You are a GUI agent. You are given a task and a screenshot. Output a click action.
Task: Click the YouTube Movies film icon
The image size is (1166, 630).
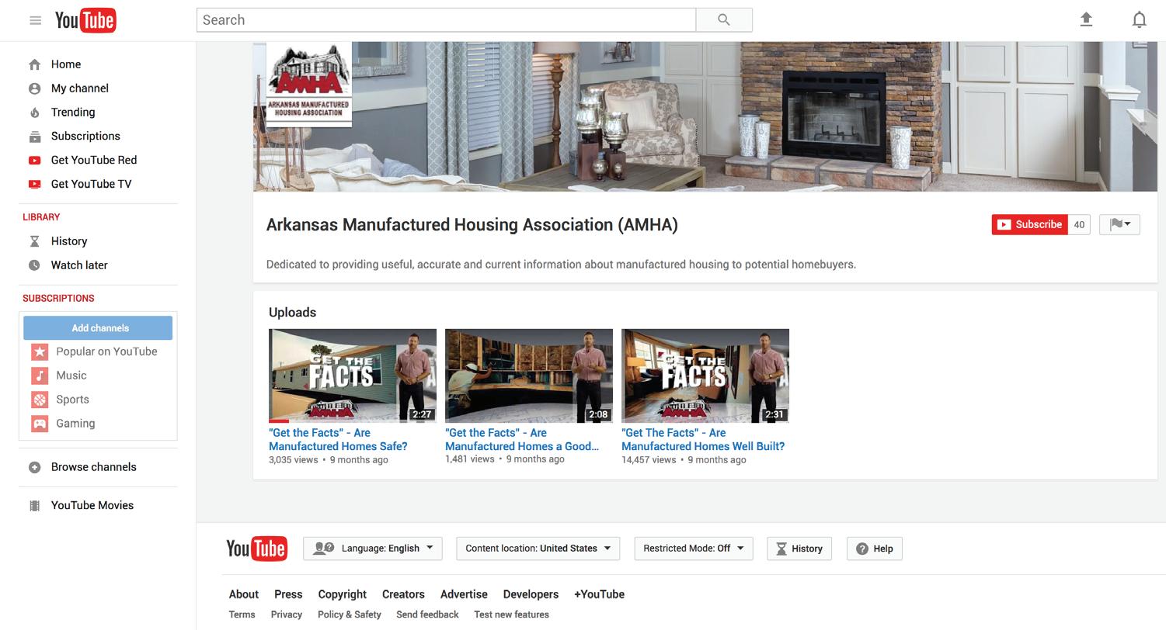point(34,506)
